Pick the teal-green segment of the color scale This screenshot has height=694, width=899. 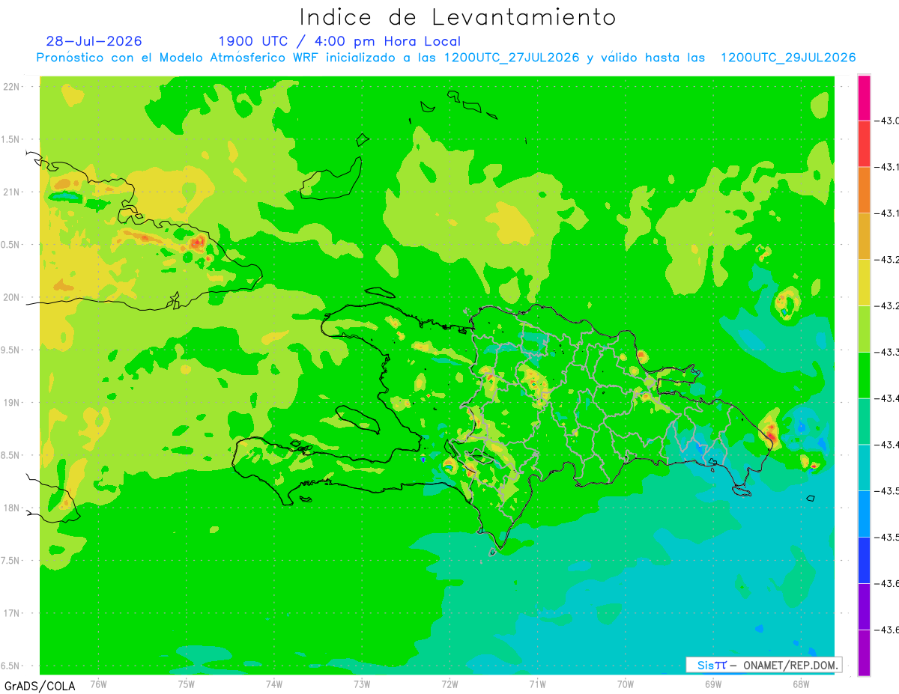864,421
